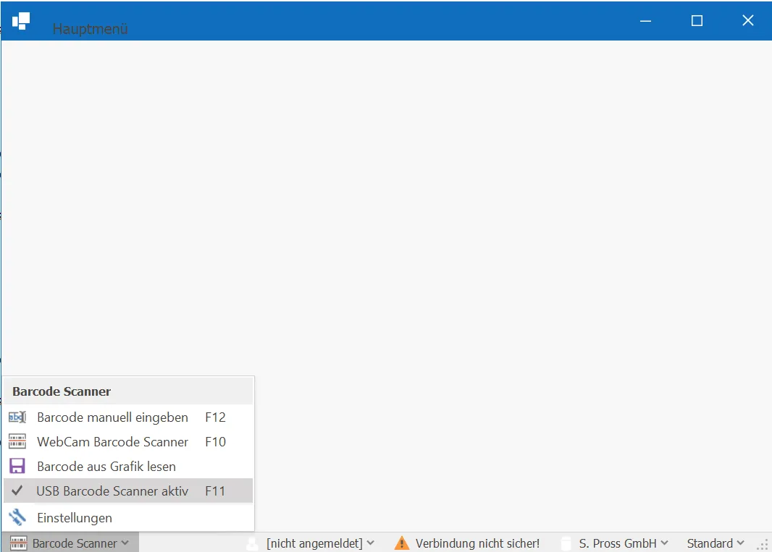Click the orange warning triangle icon

pyautogui.click(x=402, y=543)
